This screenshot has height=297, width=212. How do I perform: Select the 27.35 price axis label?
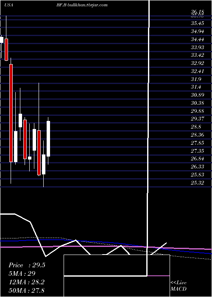tap(198, 151)
